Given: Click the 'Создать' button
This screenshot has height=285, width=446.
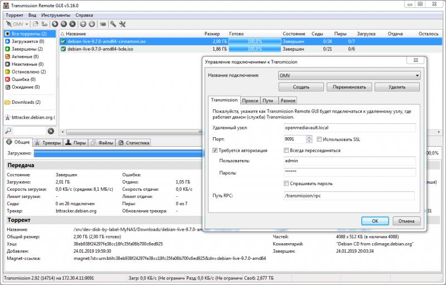Looking at the screenshot, I should pos(301,87).
